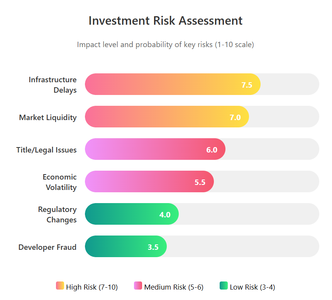This screenshot has width=332, height=300.
Task: Click the Developer Fraud row label
Action: (x=47, y=247)
